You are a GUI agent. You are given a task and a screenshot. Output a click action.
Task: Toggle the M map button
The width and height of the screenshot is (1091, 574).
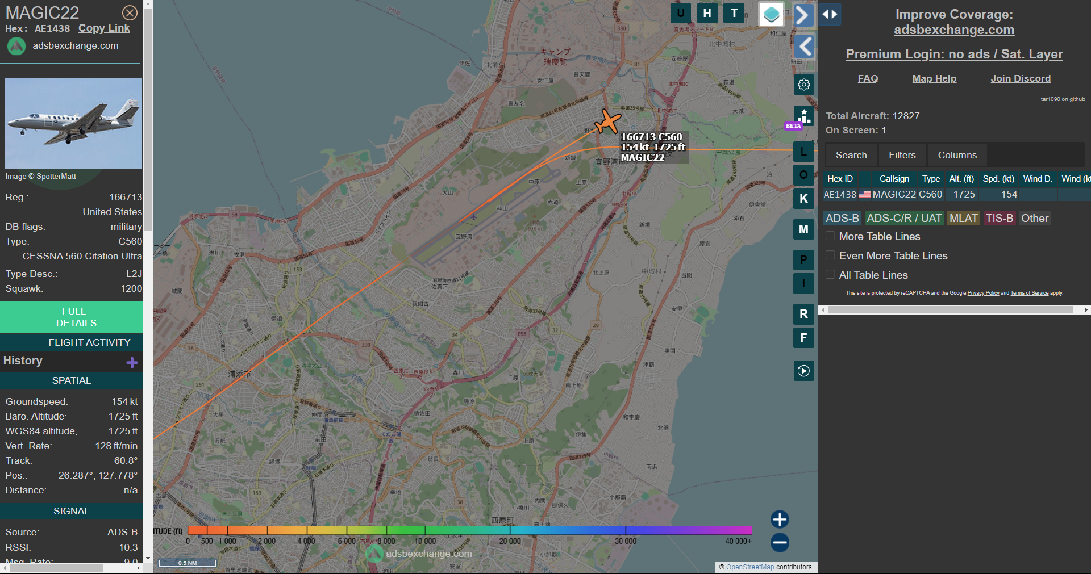click(x=803, y=229)
